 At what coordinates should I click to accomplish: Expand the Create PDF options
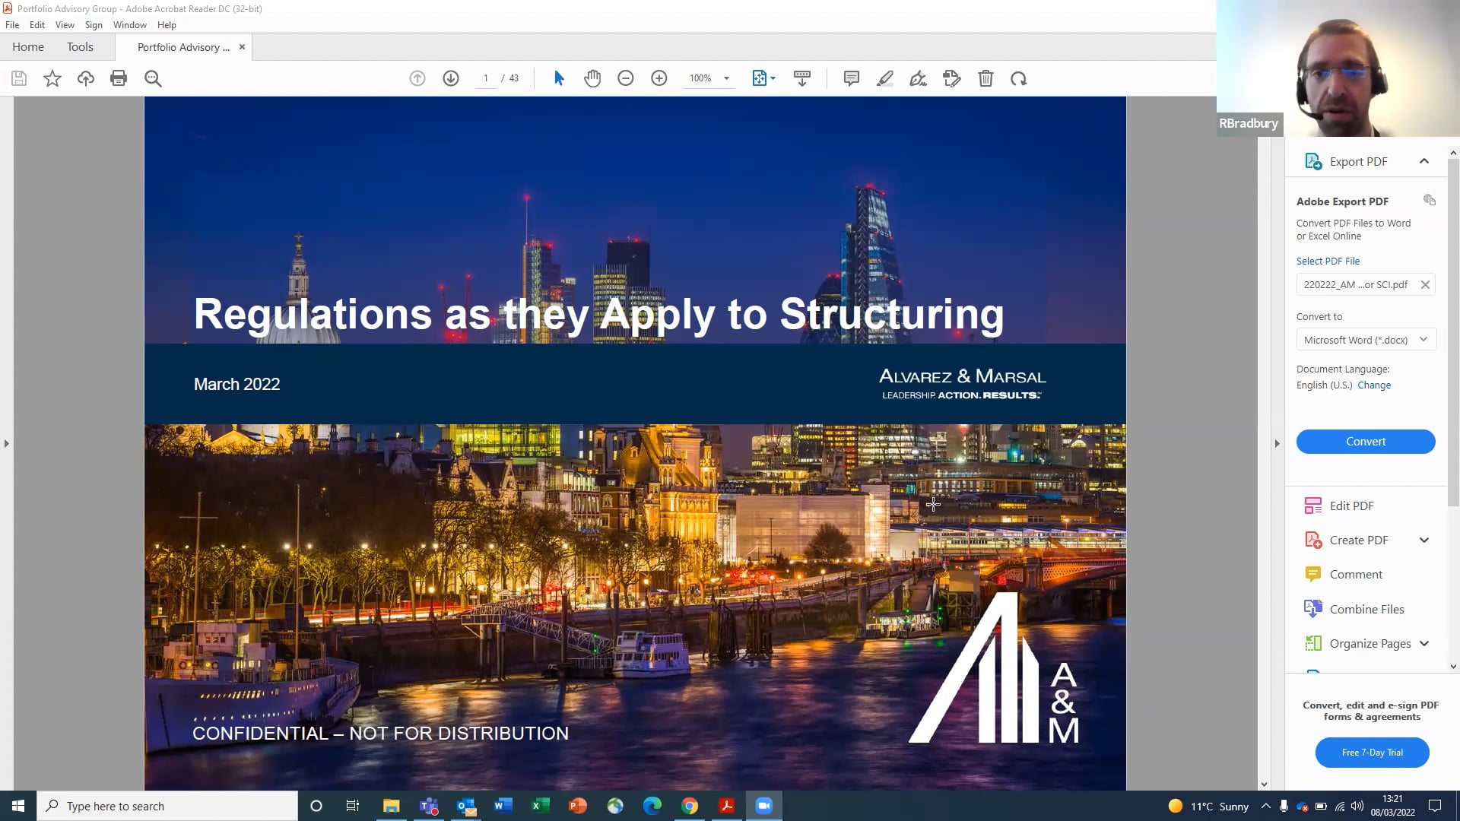[x=1424, y=540]
